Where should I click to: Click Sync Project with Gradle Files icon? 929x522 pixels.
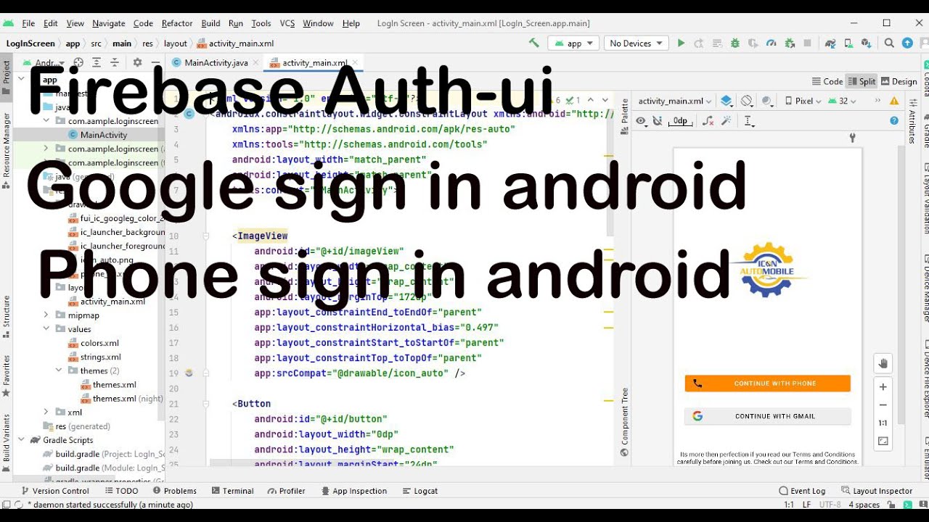[831, 43]
